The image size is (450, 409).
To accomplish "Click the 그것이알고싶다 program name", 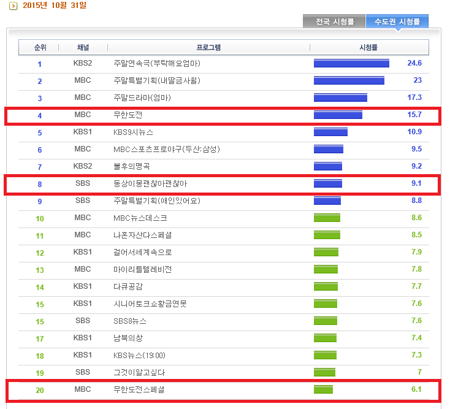I will (139, 372).
